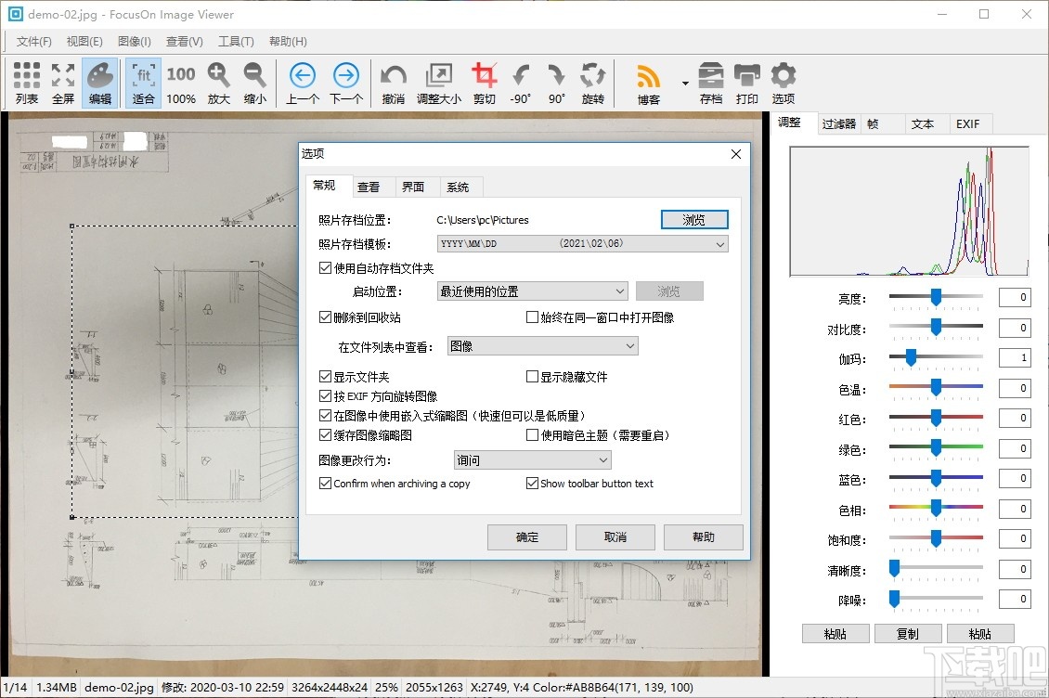Click the 亮度 value input field
The width and height of the screenshot is (1049, 698).
[x=1015, y=297]
